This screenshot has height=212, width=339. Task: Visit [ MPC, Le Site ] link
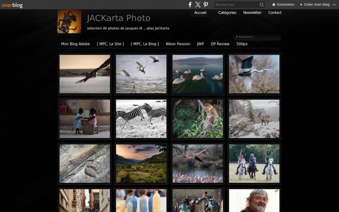110,44
